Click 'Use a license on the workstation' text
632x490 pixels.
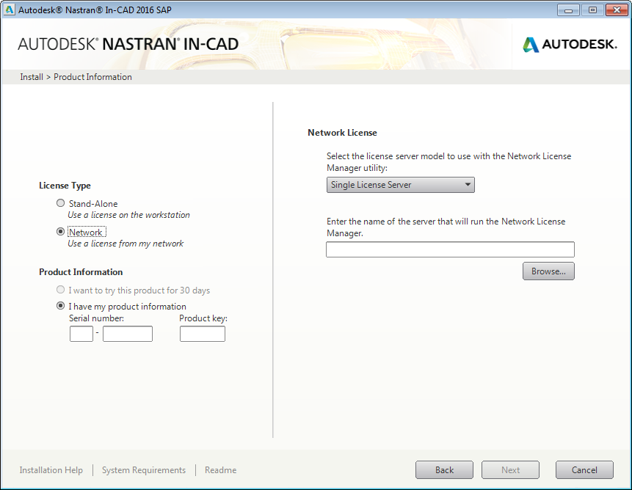point(128,215)
